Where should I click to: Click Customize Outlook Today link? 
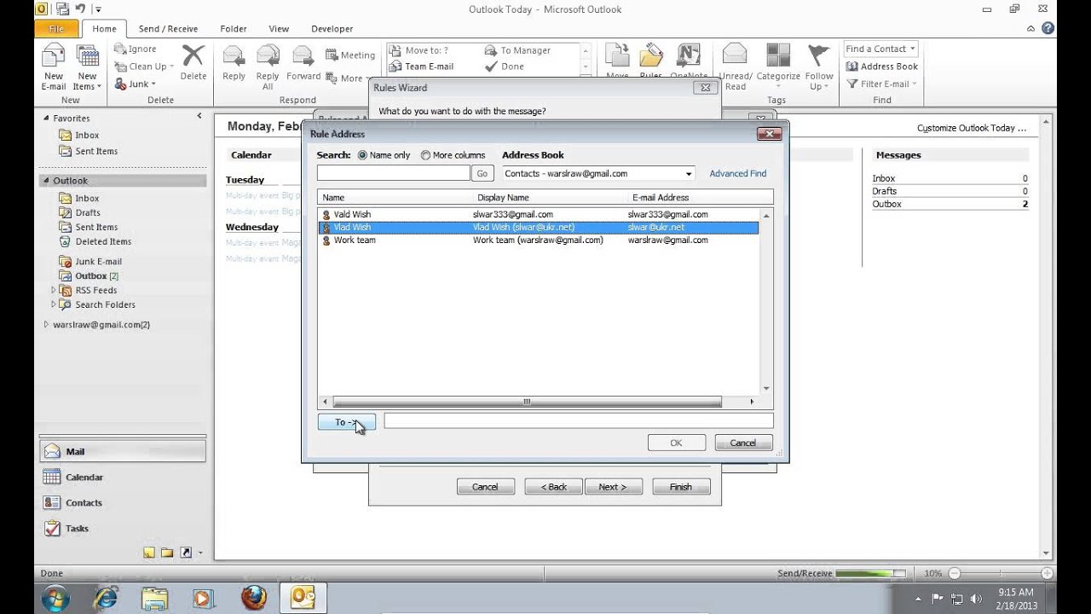(972, 128)
